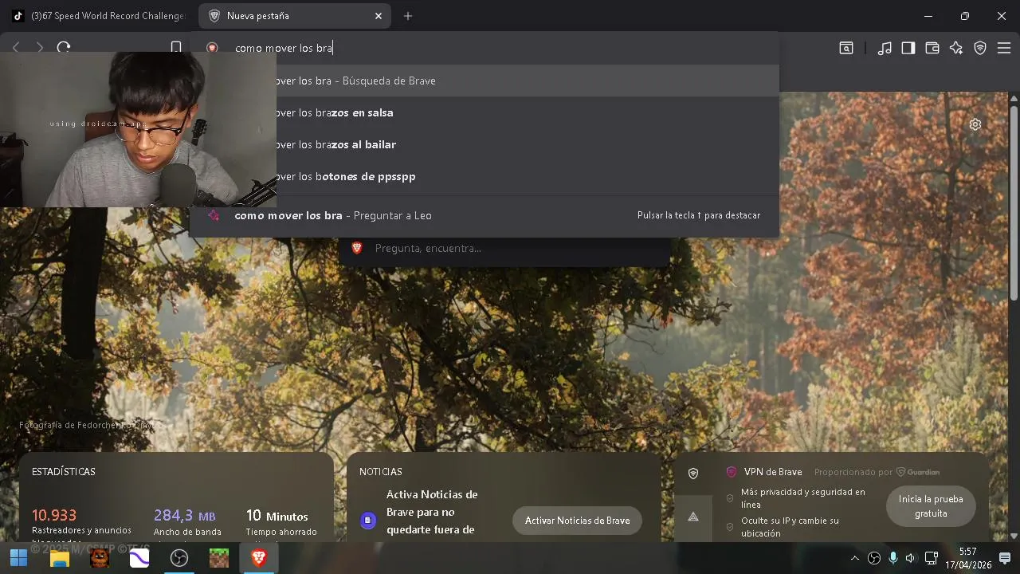Select the VPN shield tab in the widget
This screenshot has width=1020, height=574.
point(693,474)
